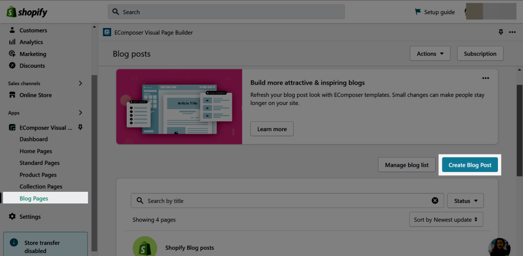Open Online Store in the sidebar
The image size is (523, 256).
coord(36,95)
